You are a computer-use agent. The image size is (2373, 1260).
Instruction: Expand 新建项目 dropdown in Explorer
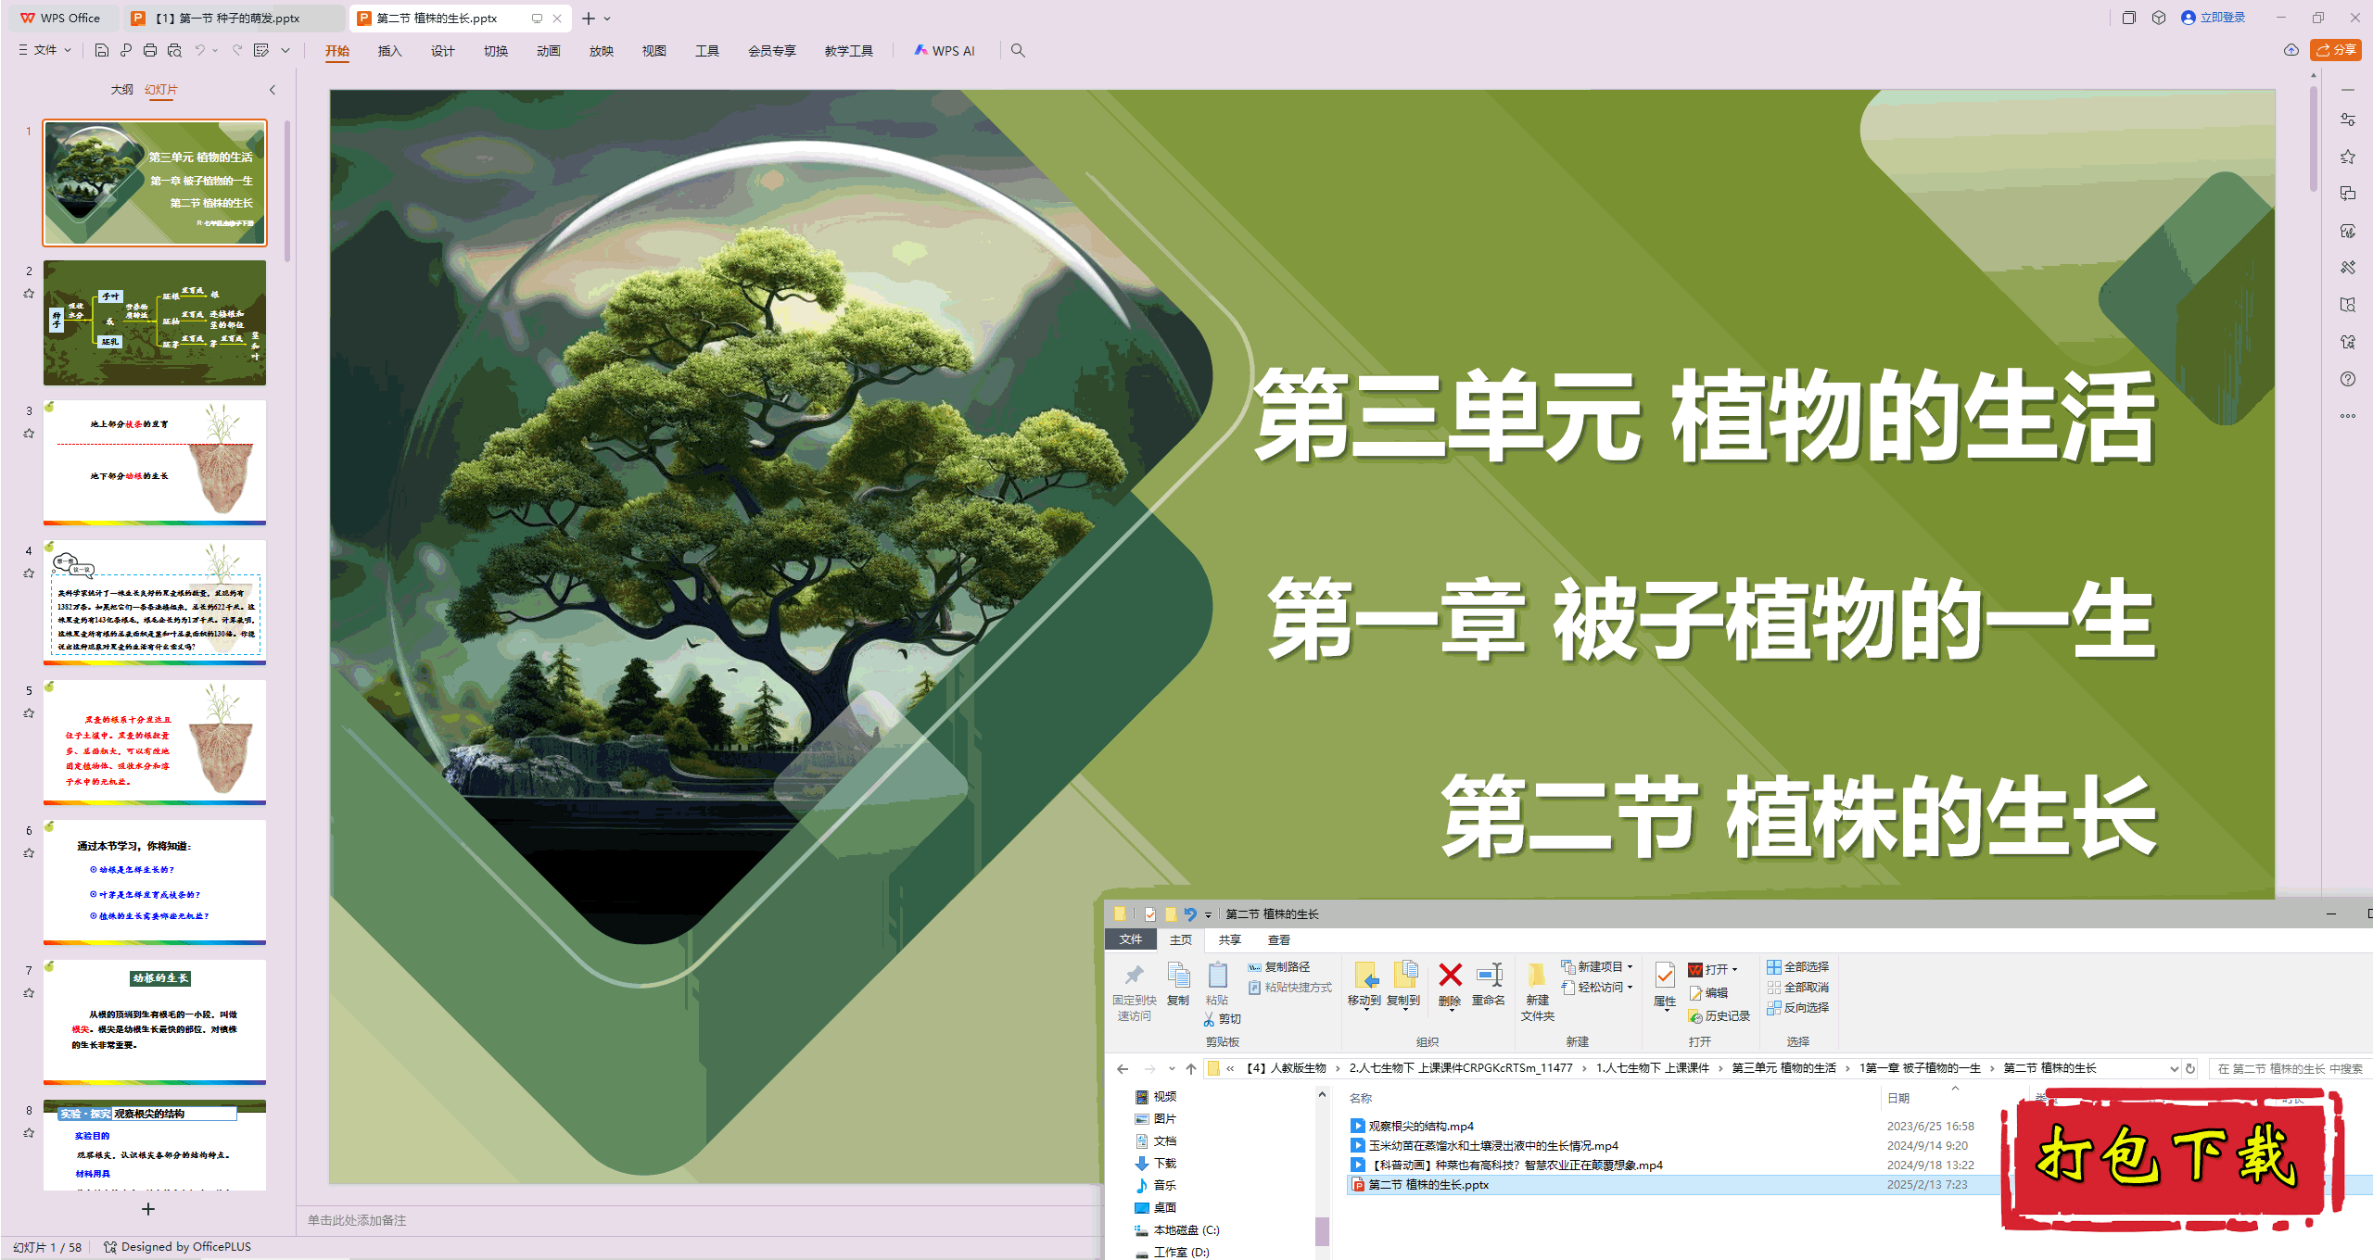[1631, 966]
